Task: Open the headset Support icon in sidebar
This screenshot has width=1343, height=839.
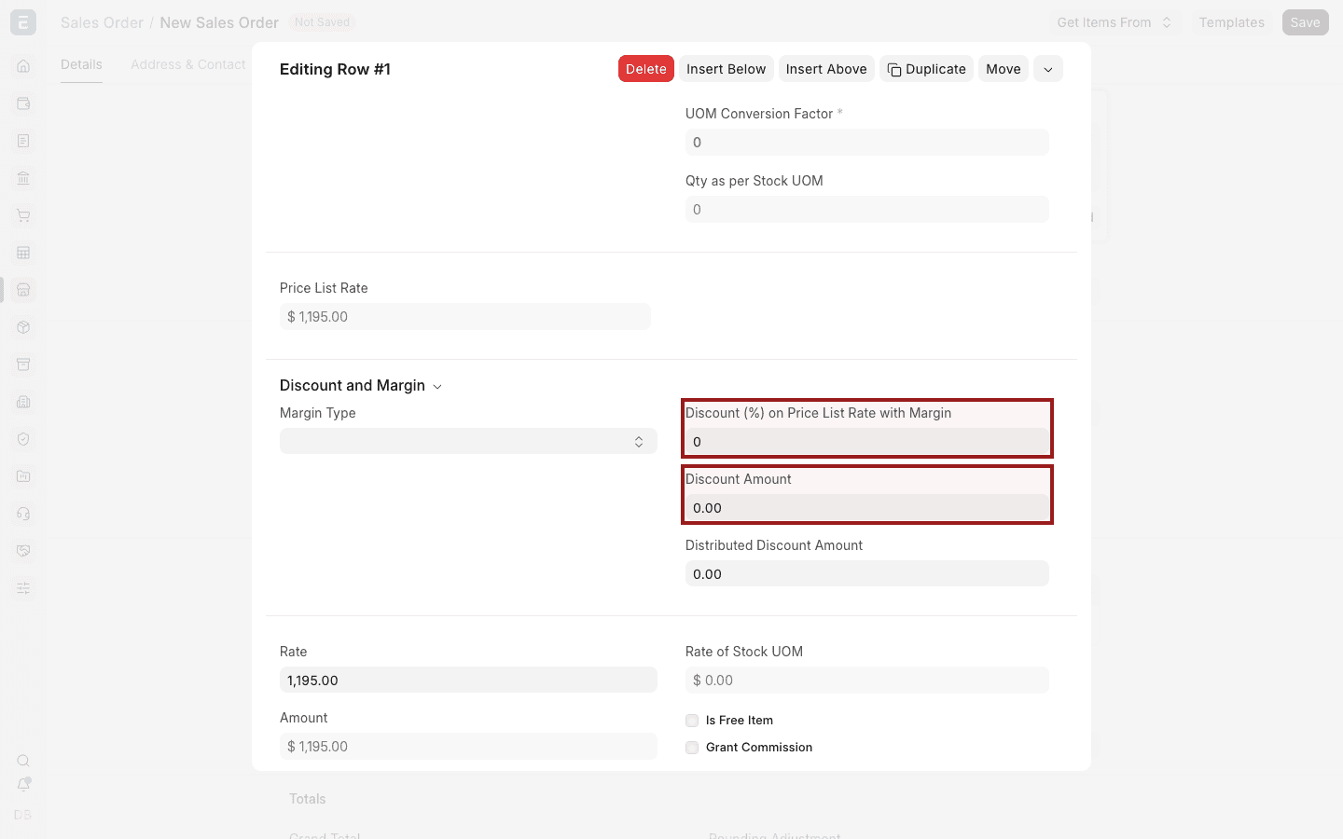Action: [23, 514]
